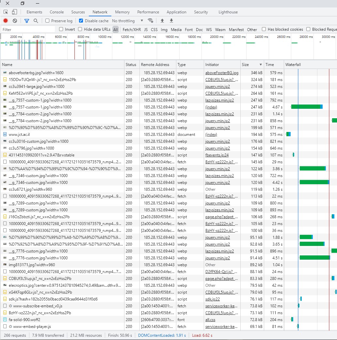Open initiator link fbevents.js:24
Image resolution: width=337 pixels, height=340 pixels.
[x=217, y=155]
